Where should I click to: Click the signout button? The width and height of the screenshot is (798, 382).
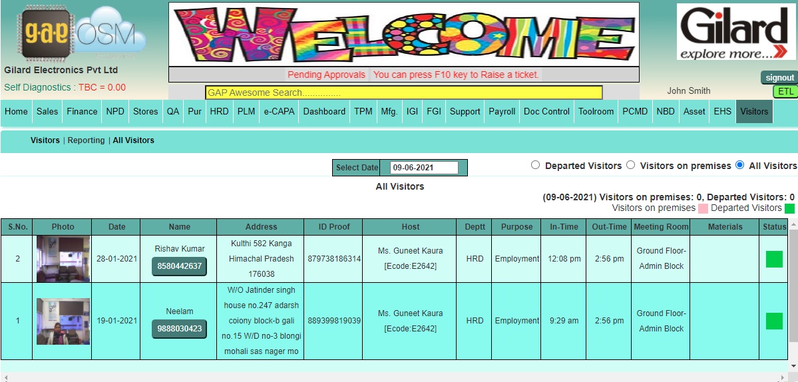tap(779, 78)
